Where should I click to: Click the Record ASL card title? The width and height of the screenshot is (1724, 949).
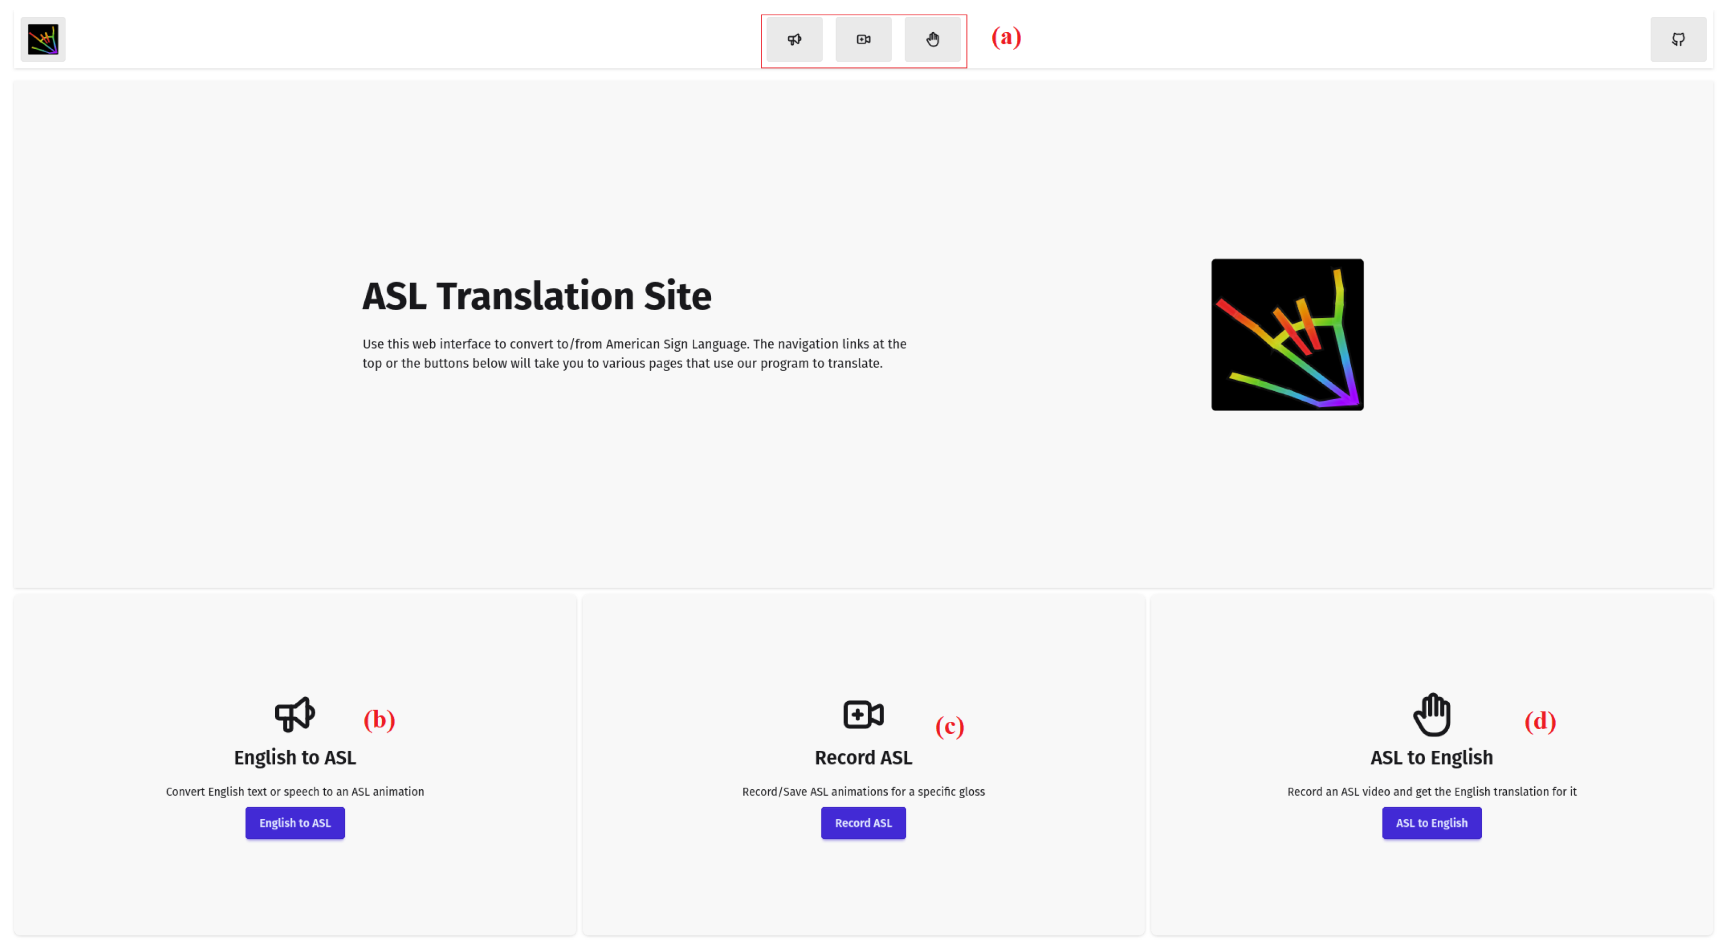click(x=864, y=758)
